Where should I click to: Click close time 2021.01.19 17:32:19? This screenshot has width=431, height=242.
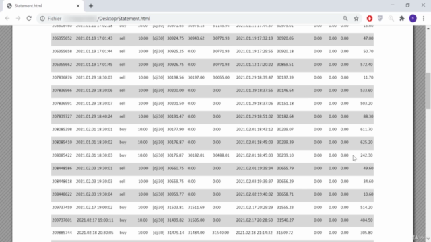click(x=255, y=38)
